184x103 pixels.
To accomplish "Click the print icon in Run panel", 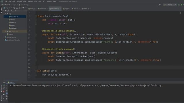I will [7, 96].
